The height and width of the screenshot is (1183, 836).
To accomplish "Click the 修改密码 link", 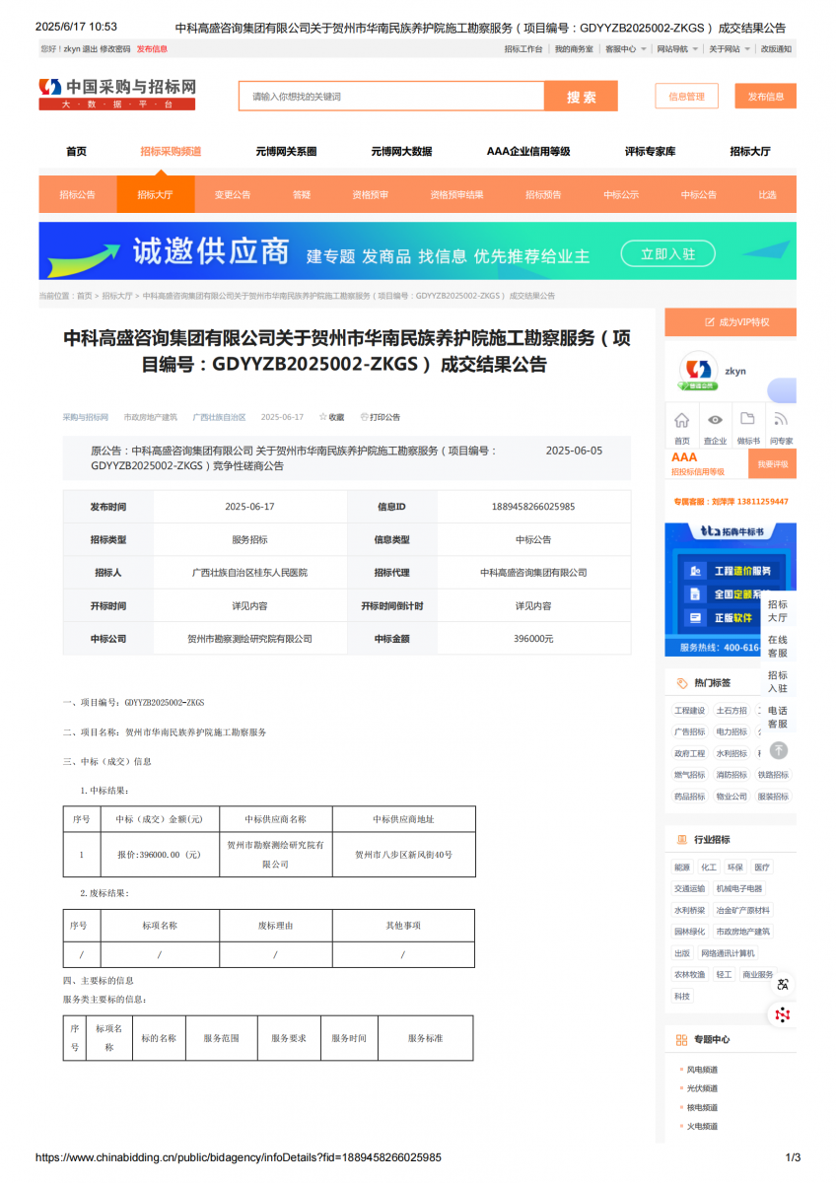I will click(115, 48).
